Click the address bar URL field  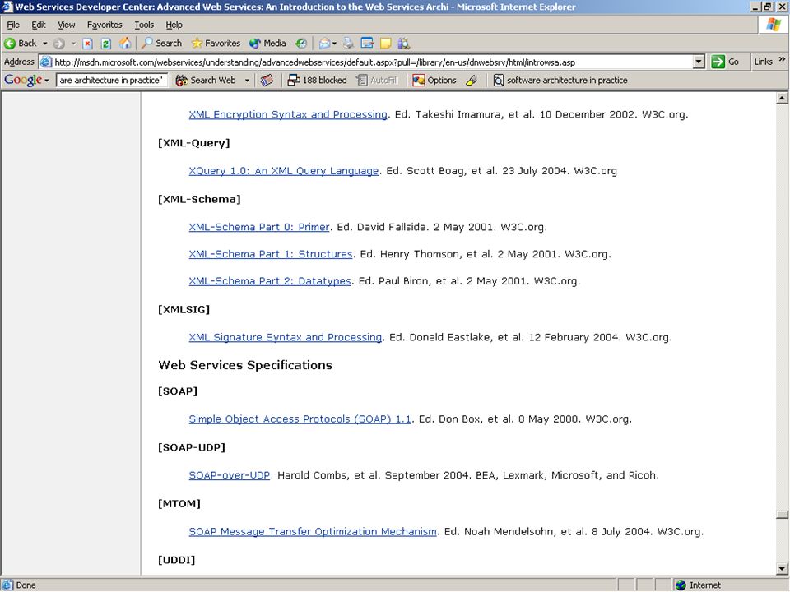372,62
